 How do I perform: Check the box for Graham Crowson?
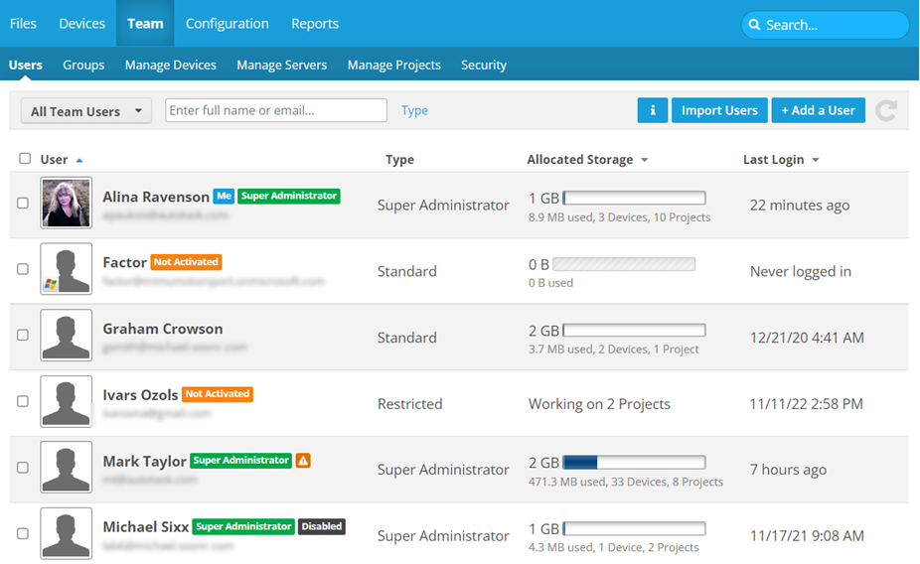23,336
